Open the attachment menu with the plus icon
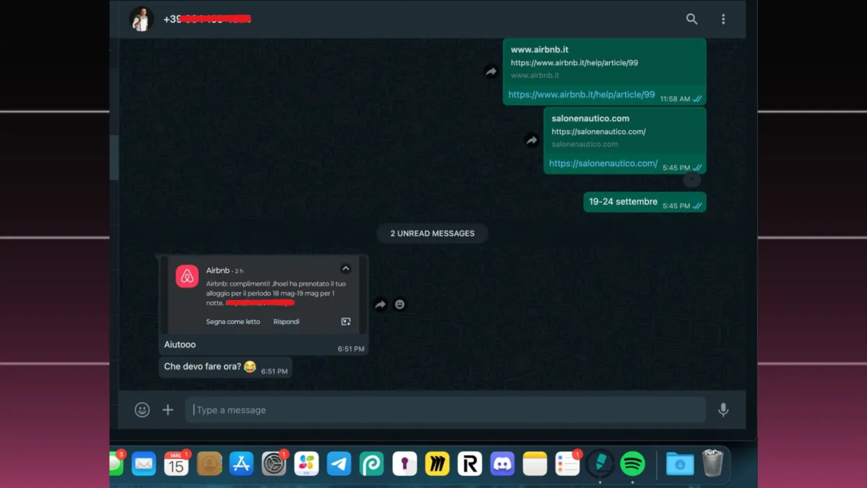 [168, 410]
